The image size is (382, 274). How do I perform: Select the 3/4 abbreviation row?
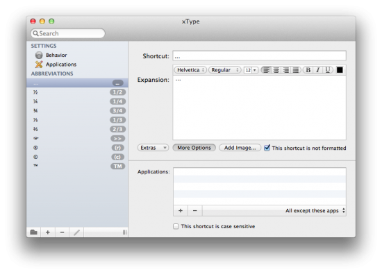click(x=77, y=111)
